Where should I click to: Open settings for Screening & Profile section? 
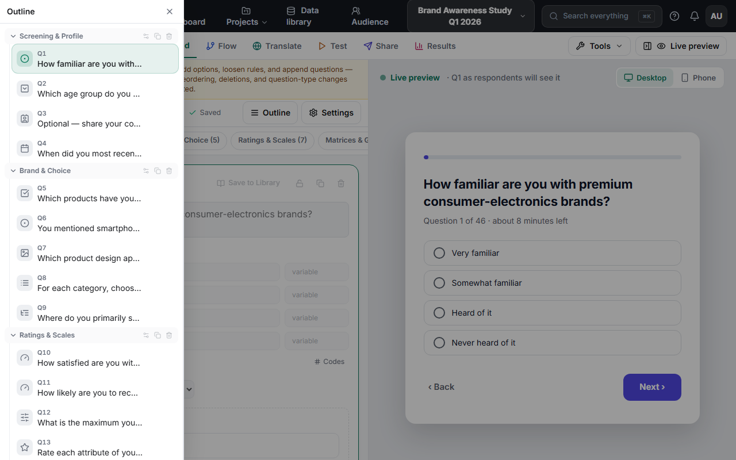point(146,36)
